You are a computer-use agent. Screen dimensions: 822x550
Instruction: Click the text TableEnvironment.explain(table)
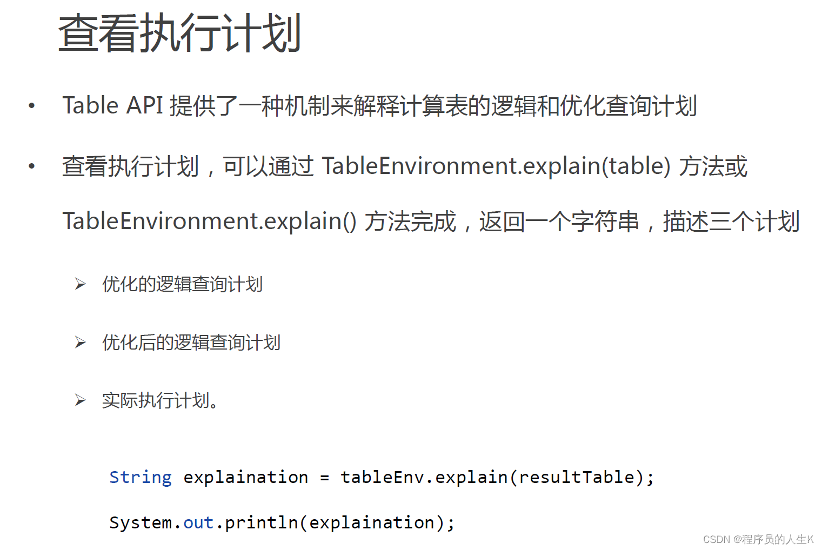tap(496, 166)
